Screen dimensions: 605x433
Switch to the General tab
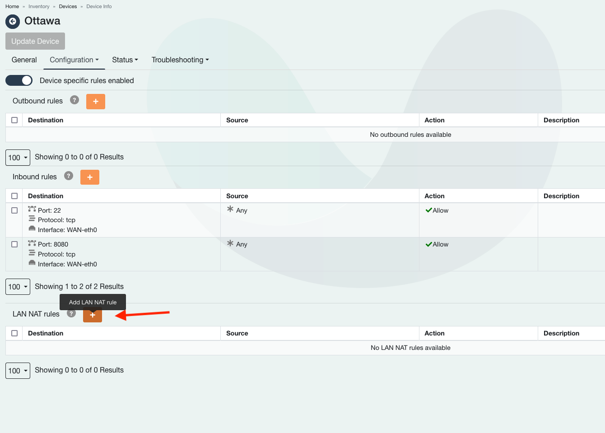[x=24, y=60]
